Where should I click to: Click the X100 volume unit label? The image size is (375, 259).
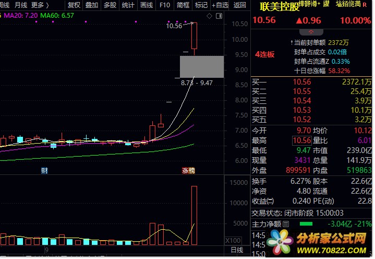233,241
